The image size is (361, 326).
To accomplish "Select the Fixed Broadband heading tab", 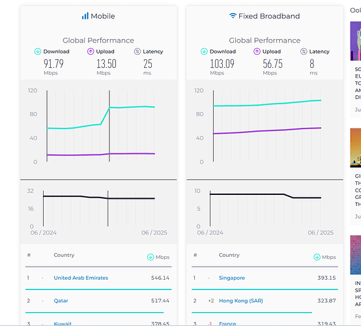I will click(265, 16).
